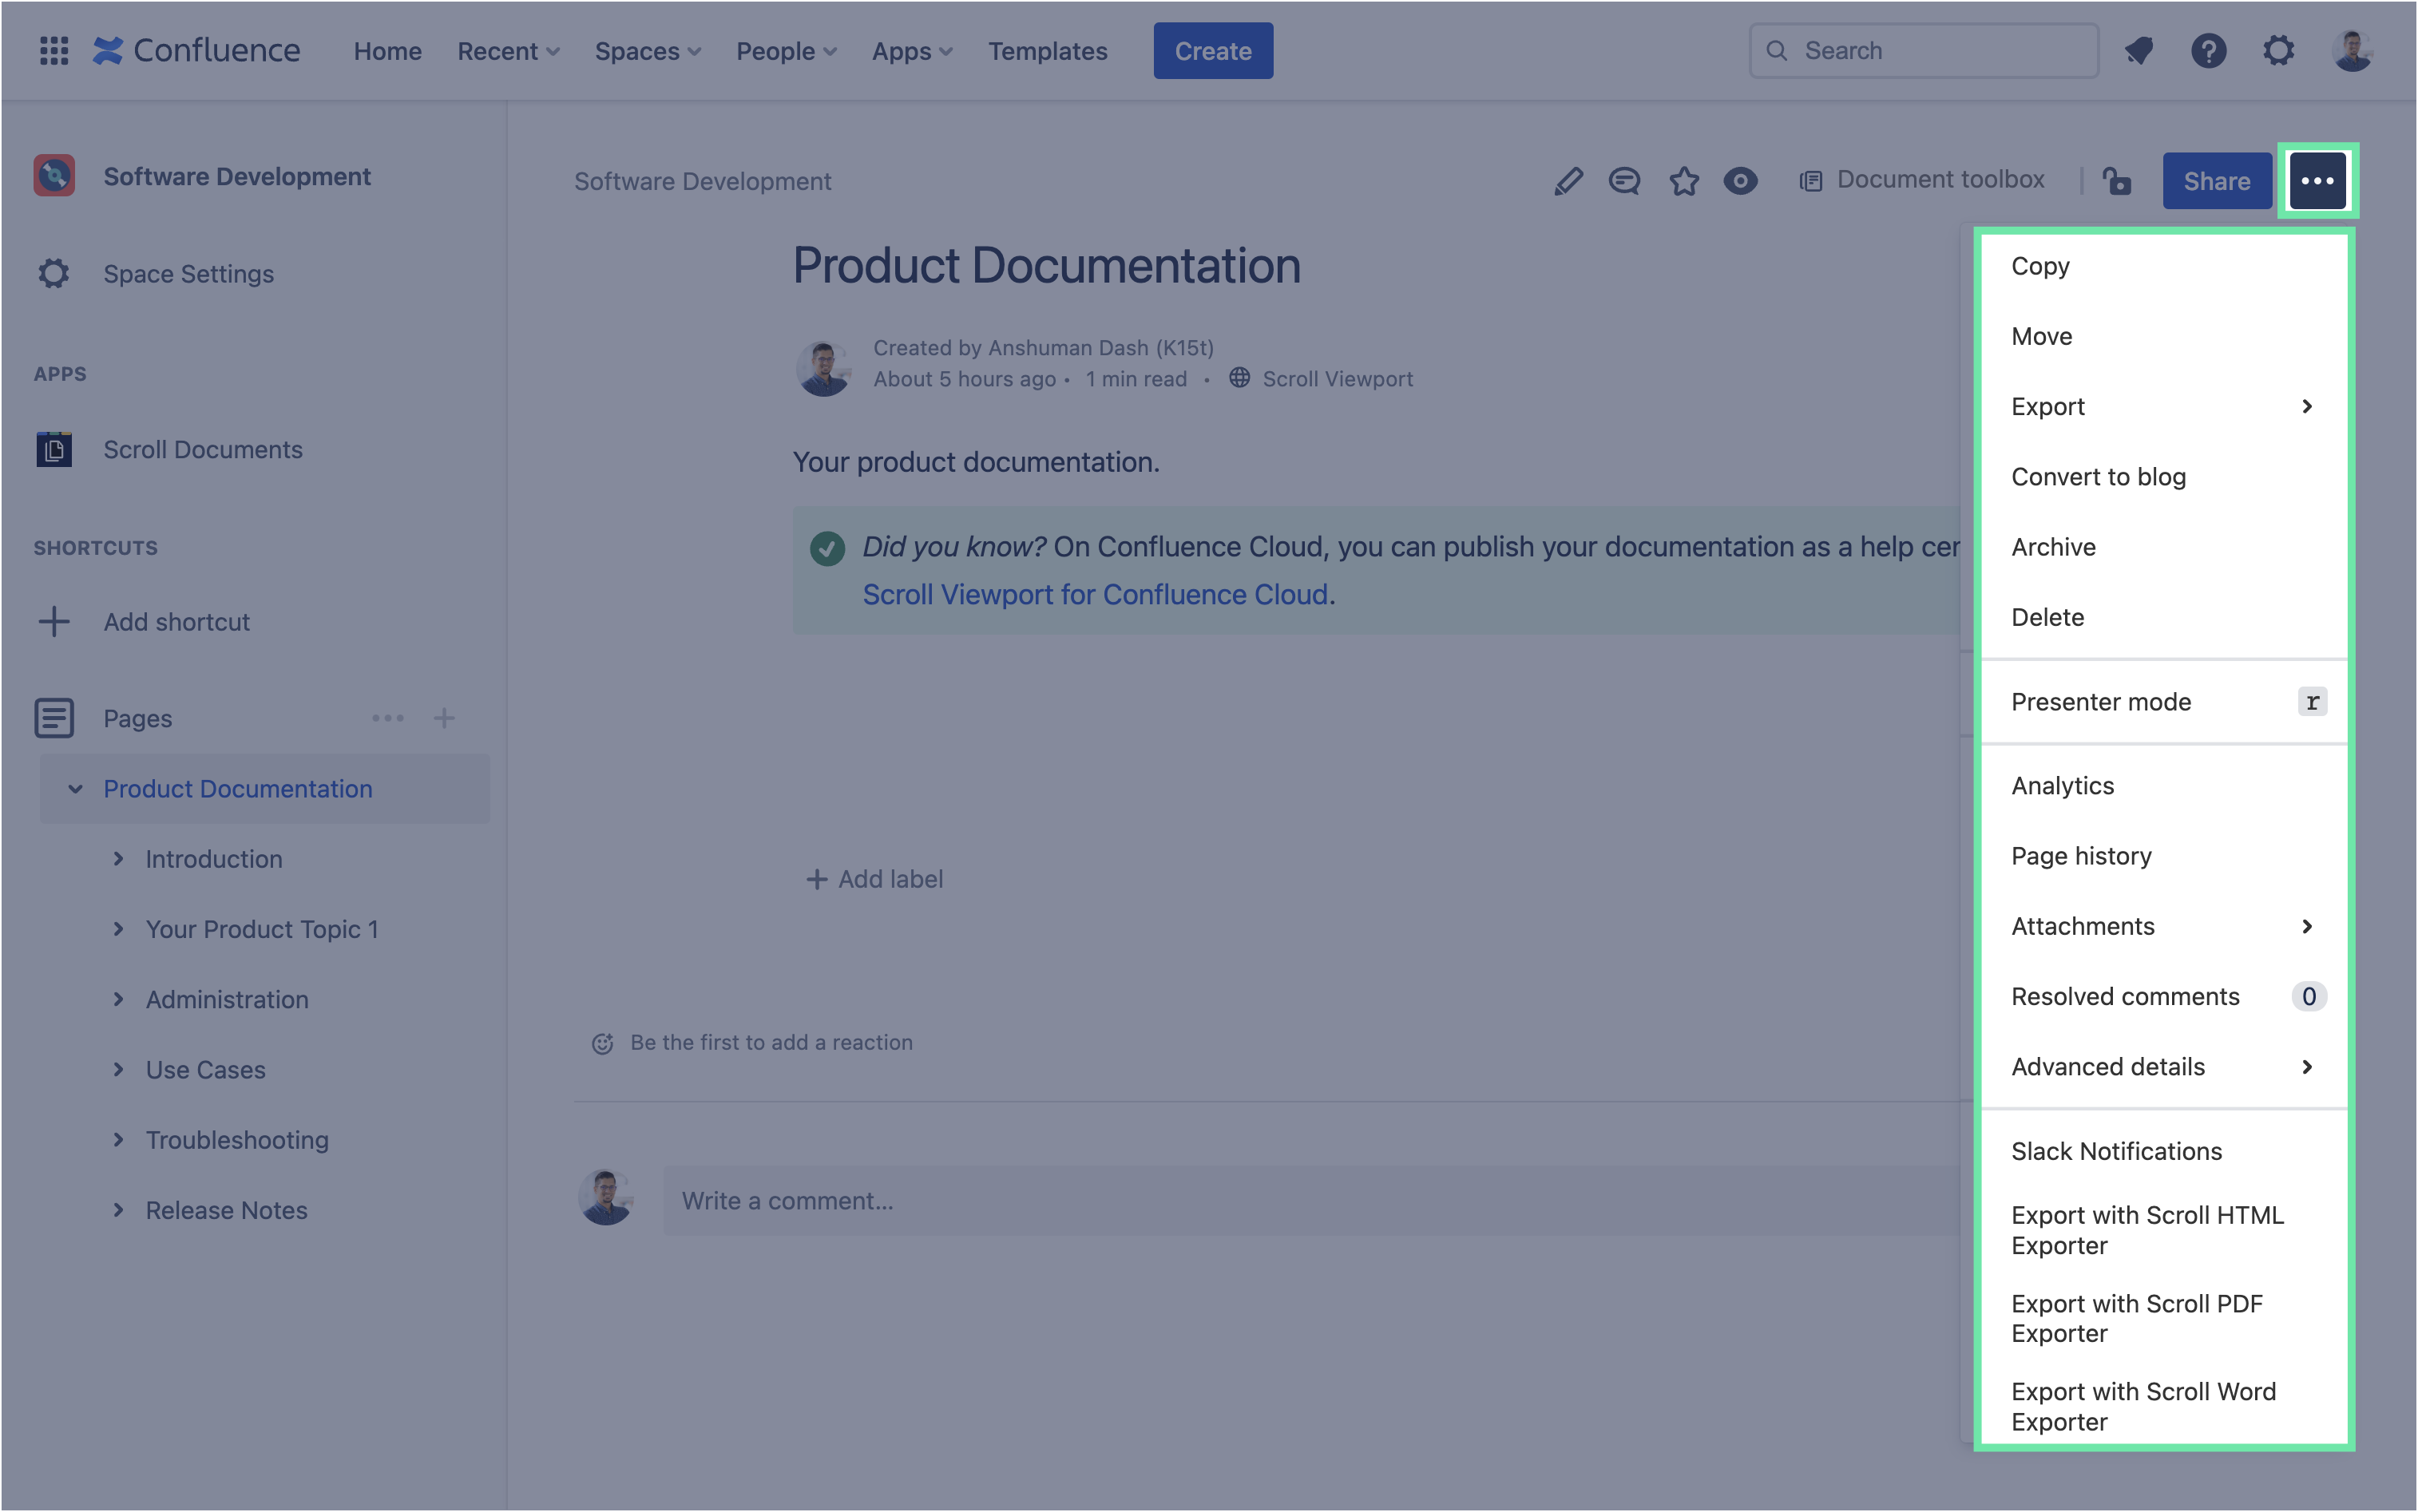The height and width of the screenshot is (1512, 2418).
Task: Click the plus icon next to Pages
Action: pyautogui.click(x=444, y=718)
